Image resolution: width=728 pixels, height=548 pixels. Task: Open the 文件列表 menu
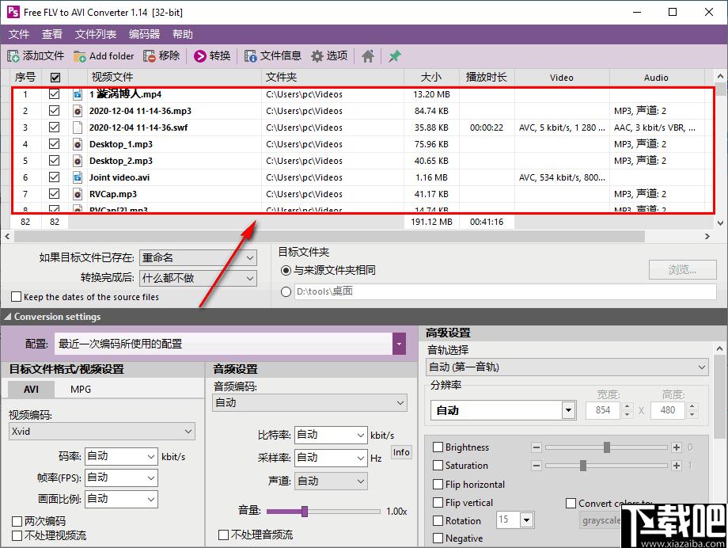(96, 34)
